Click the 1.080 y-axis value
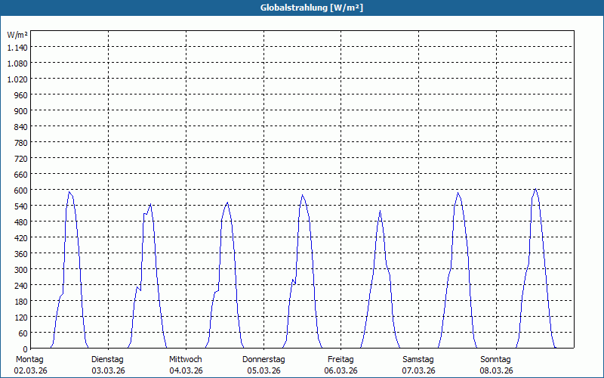This screenshot has width=604, height=378. (17, 64)
